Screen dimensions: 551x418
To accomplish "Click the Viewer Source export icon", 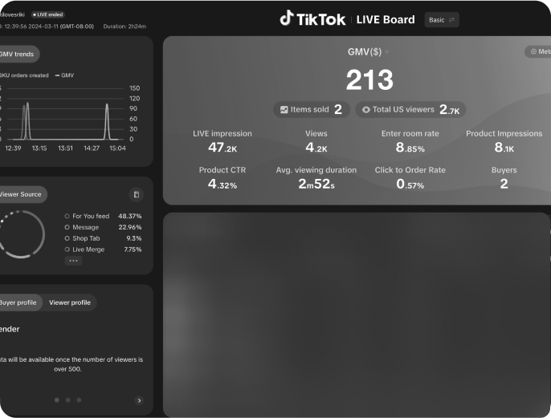I will [137, 194].
